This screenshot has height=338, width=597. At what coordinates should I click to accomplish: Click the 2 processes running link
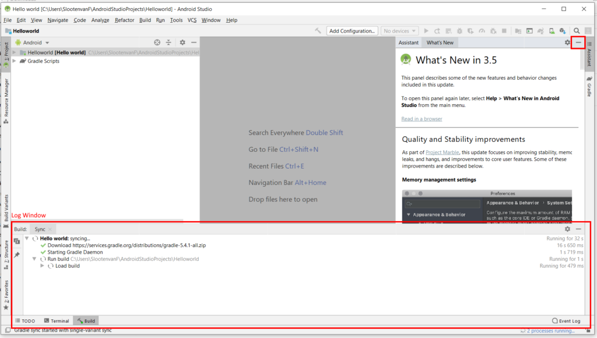(x=550, y=331)
